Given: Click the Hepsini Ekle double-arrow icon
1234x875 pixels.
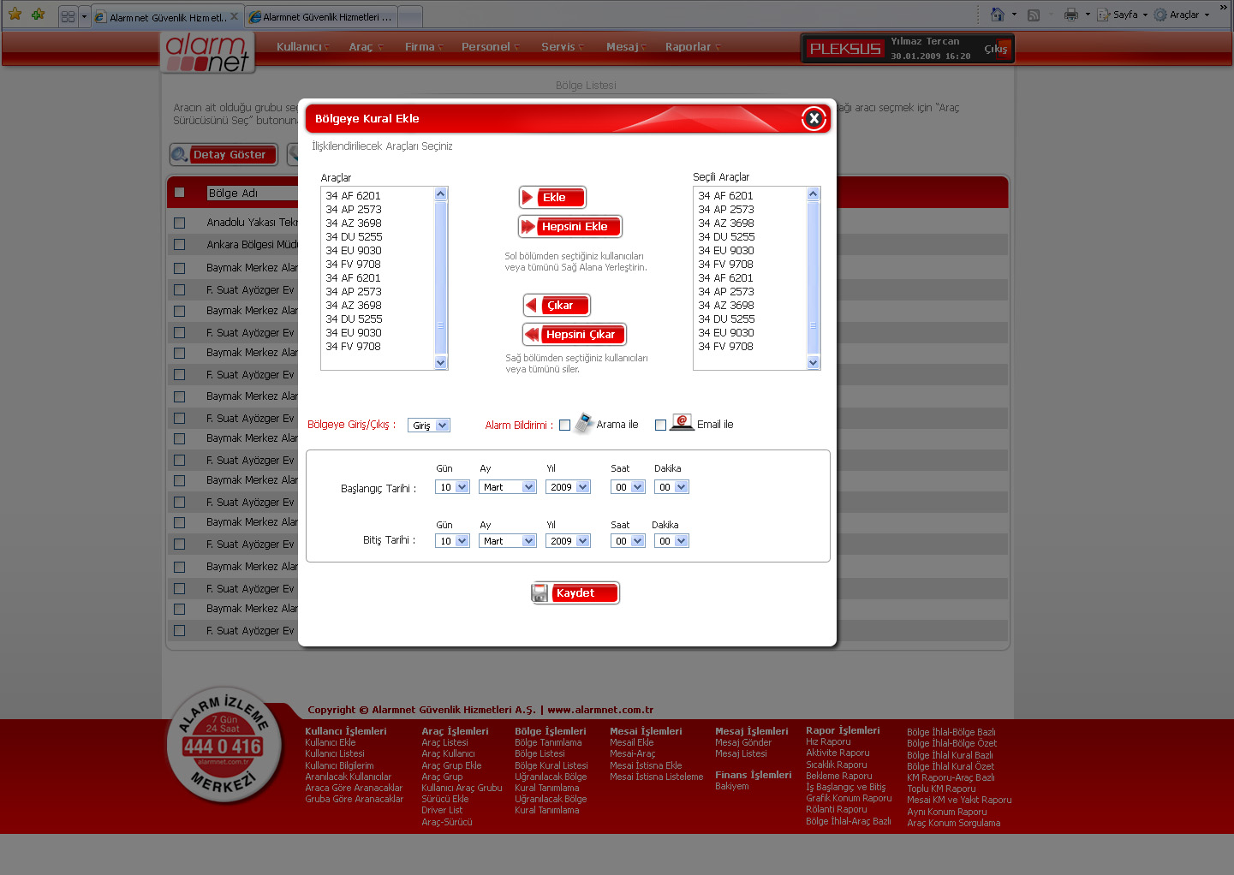Looking at the screenshot, I should click(x=528, y=227).
